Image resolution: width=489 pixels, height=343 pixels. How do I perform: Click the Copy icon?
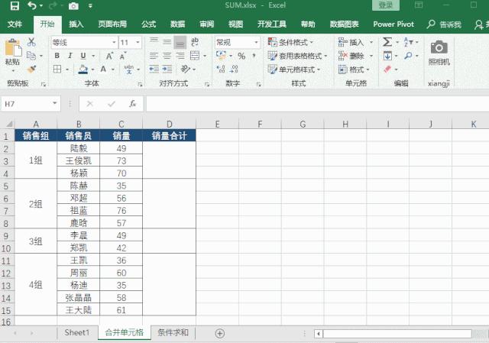pos(31,56)
